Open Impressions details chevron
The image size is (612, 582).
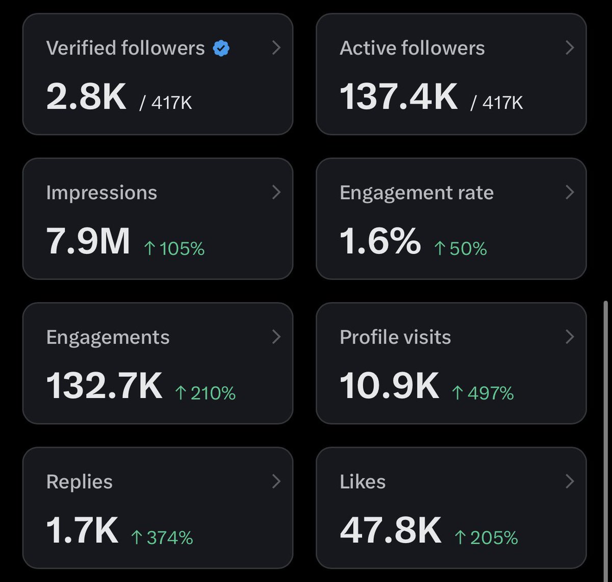pos(276,192)
